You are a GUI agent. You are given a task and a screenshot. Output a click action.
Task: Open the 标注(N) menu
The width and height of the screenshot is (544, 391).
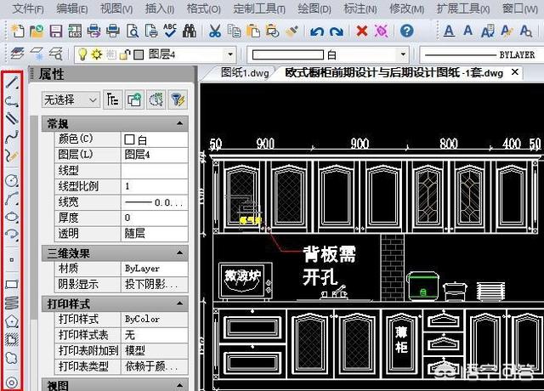360,8
